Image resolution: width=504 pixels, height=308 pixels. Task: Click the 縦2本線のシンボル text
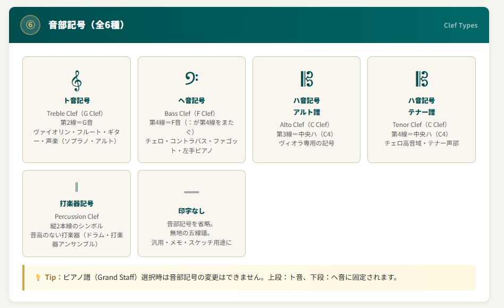click(x=77, y=226)
